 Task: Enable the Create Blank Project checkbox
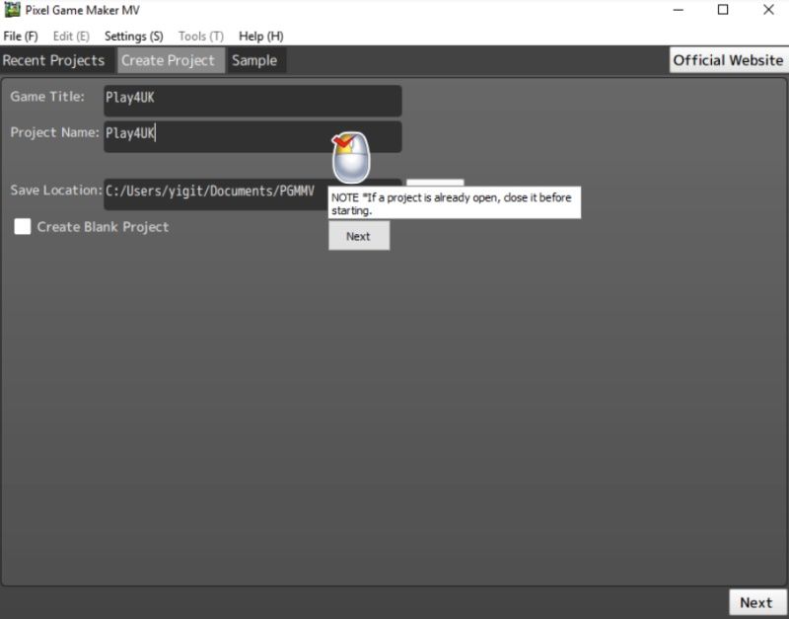pos(23,227)
